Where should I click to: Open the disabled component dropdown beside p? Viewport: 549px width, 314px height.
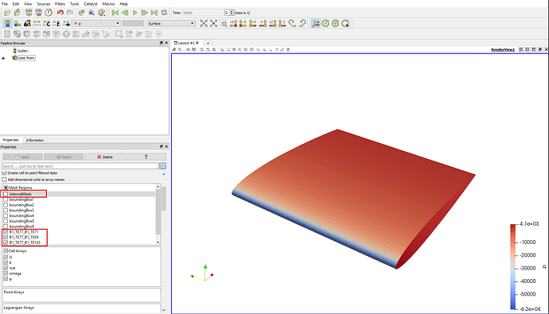[133, 23]
